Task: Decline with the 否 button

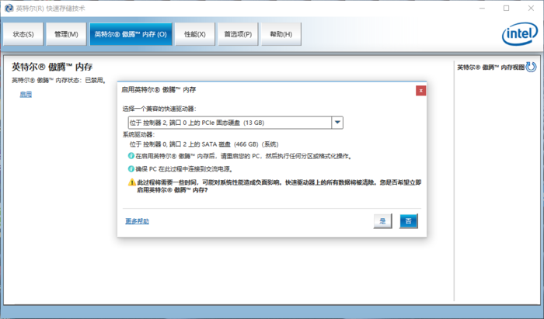Action: click(408, 221)
